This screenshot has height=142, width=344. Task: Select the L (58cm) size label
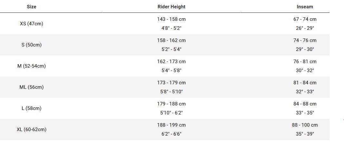tap(32, 108)
